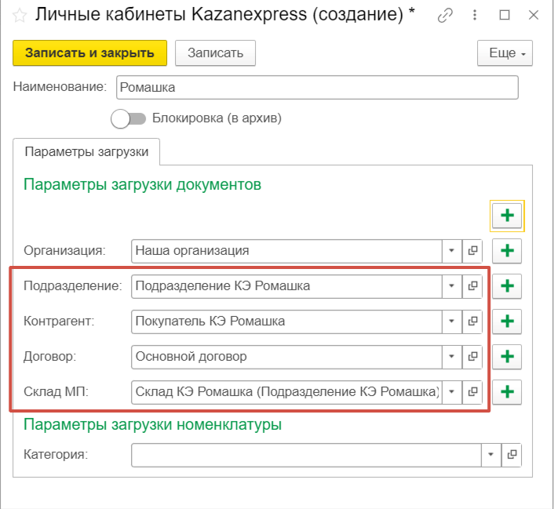Open Категория item with the open-form icon

click(x=512, y=455)
